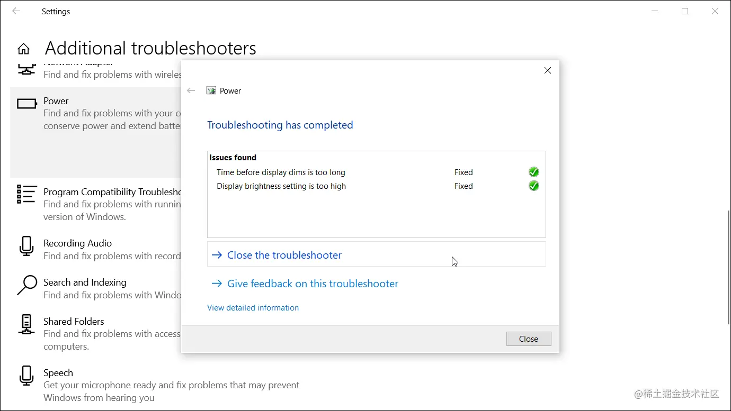
Task: Click Troubleshooting has completed heading
Action: 280,125
